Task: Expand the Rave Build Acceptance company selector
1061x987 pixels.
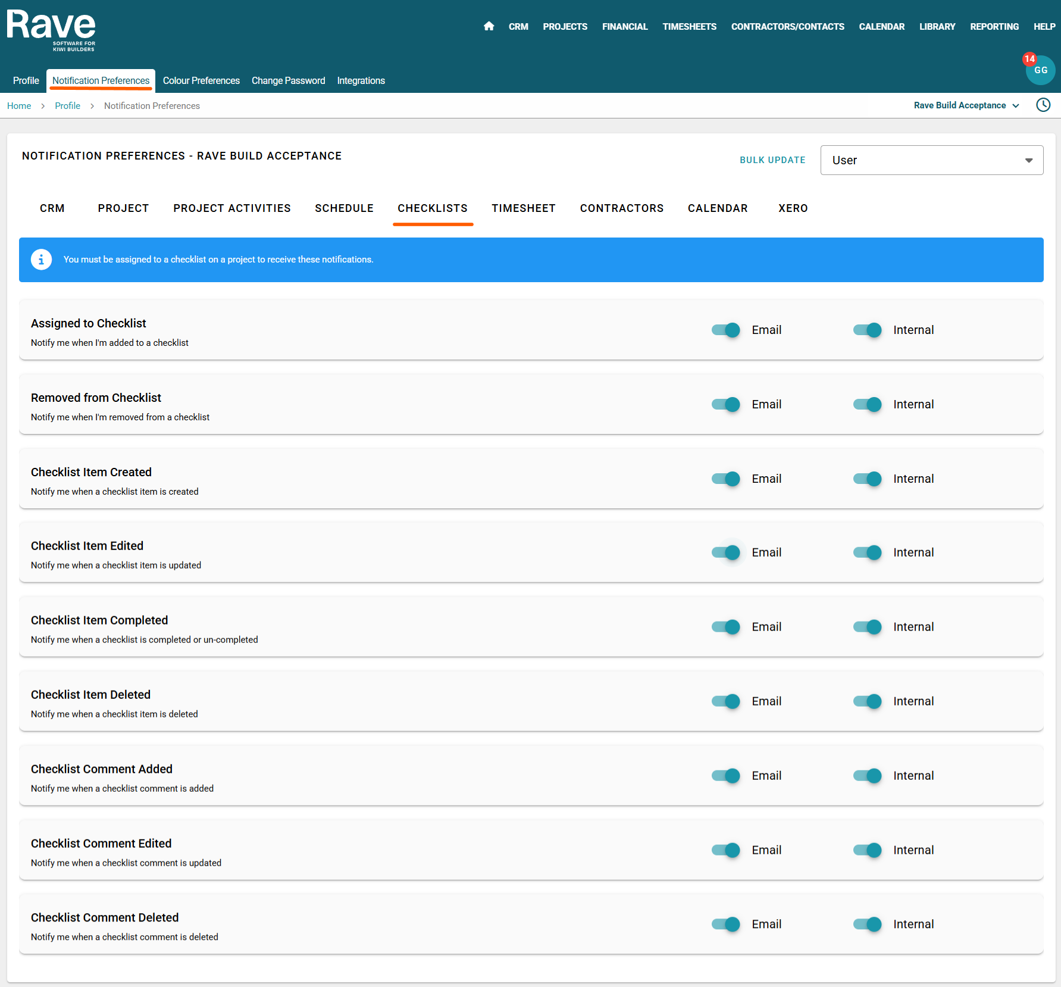Action: (x=966, y=105)
